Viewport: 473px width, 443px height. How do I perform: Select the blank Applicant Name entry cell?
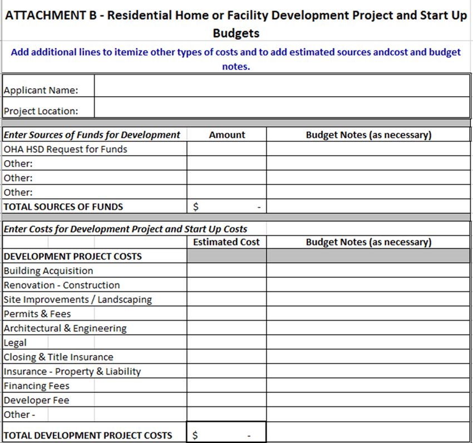(x=282, y=86)
